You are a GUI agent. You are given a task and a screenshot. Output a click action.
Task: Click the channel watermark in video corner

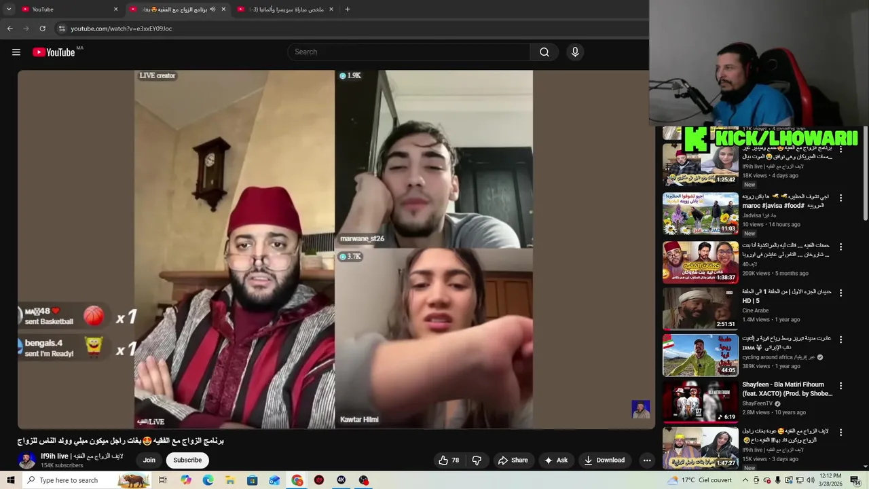click(641, 409)
